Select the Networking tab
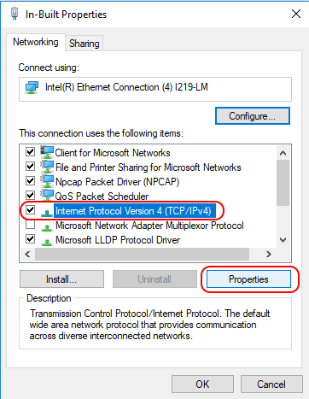Image resolution: width=309 pixels, height=399 pixels. pos(36,42)
